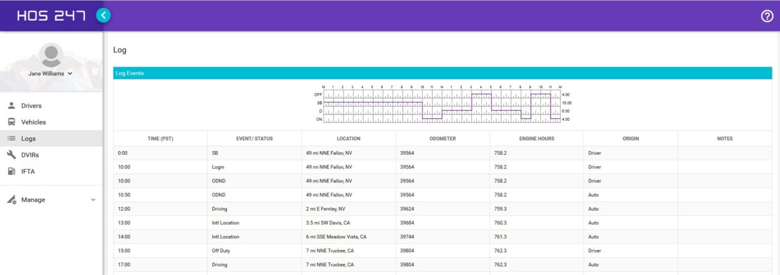Click the help question mark icon
The height and width of the screenshot is (275, 780).
[767, 16]
